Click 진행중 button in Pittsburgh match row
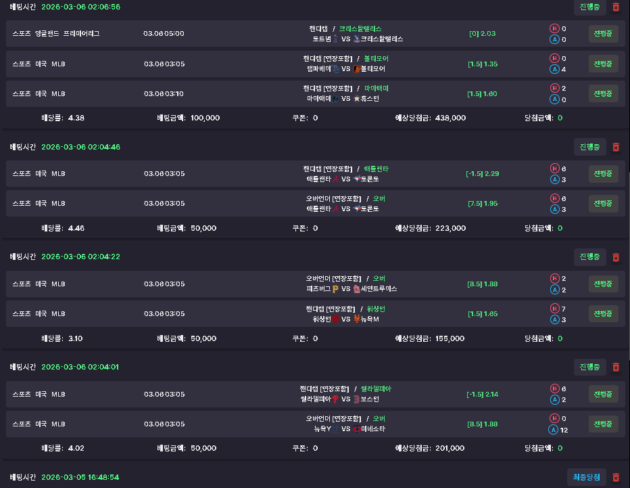Screen dimensions: 630x488 [x=603, y=284]
